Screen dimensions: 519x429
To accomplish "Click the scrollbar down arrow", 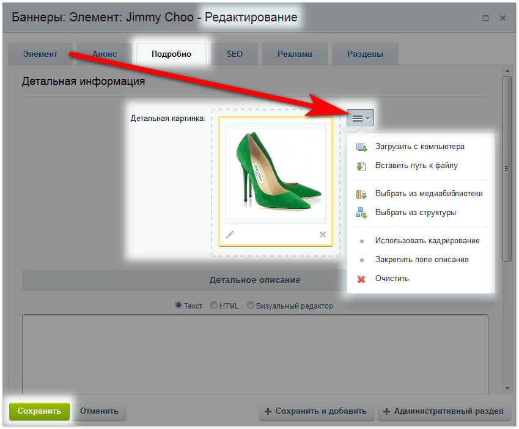I will pos(507,389).
